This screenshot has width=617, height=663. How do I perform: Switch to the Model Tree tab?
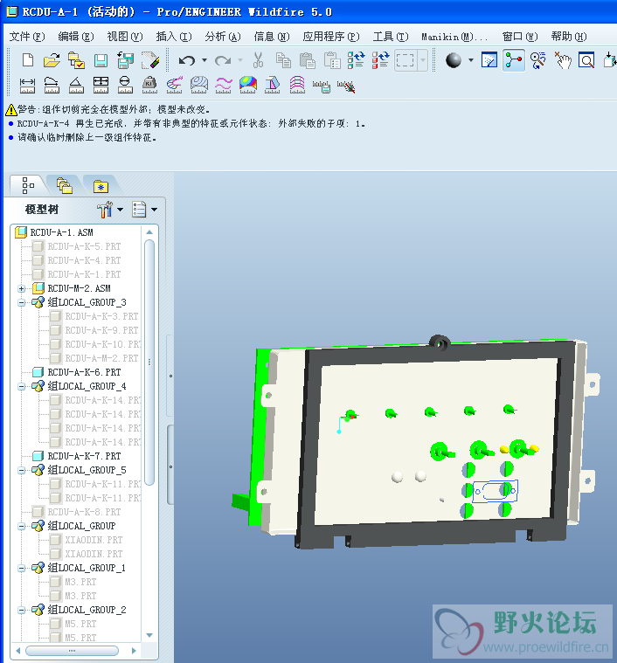point(28,185)
